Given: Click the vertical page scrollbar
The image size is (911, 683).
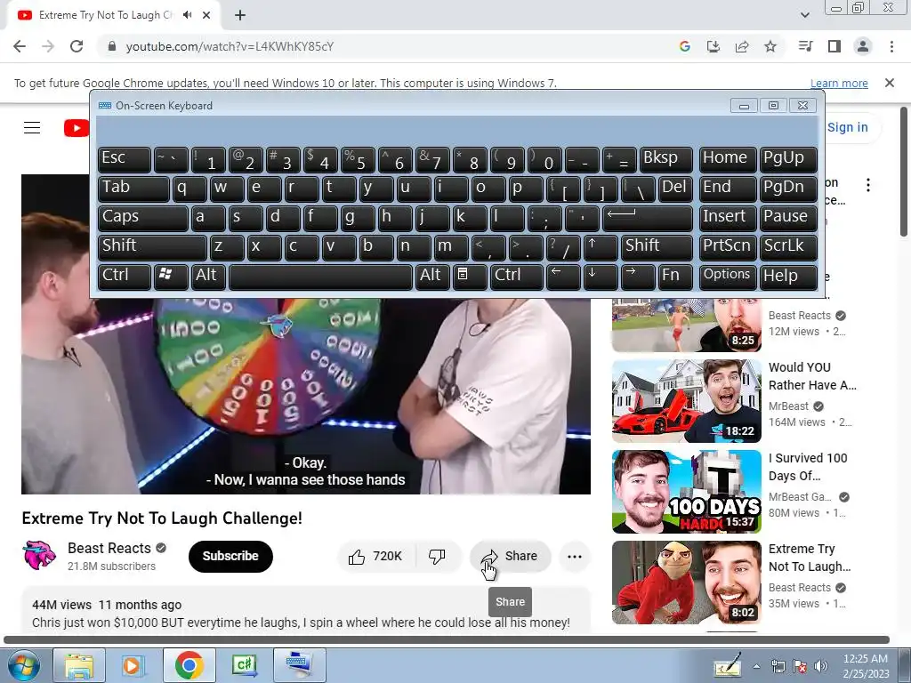Looking at the screenshot, I should click(x=904, y=172).
